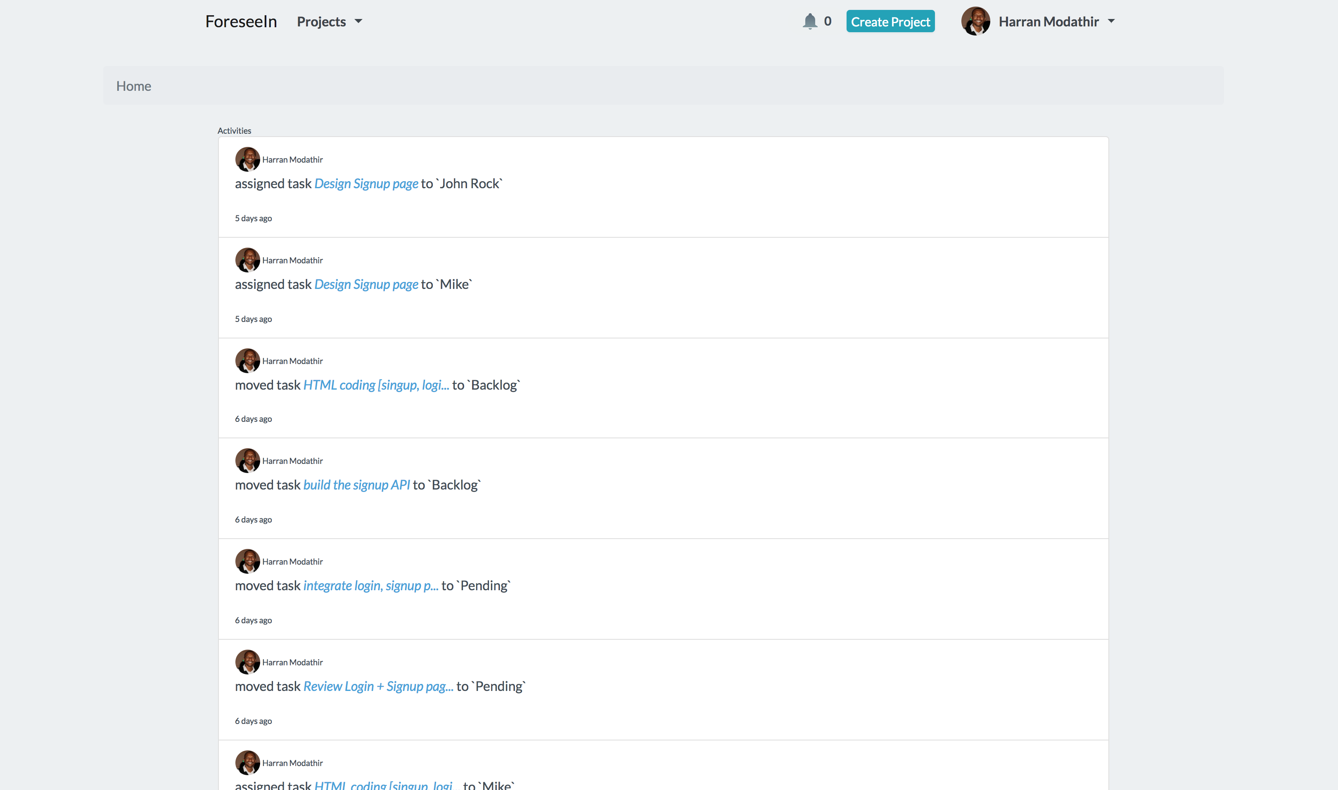Select Home in the breadcrumb bar
Screen dimensions: 1338x790
(x=134, y=86)
